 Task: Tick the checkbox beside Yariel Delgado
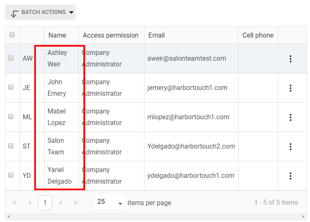[x=11, y=175]
